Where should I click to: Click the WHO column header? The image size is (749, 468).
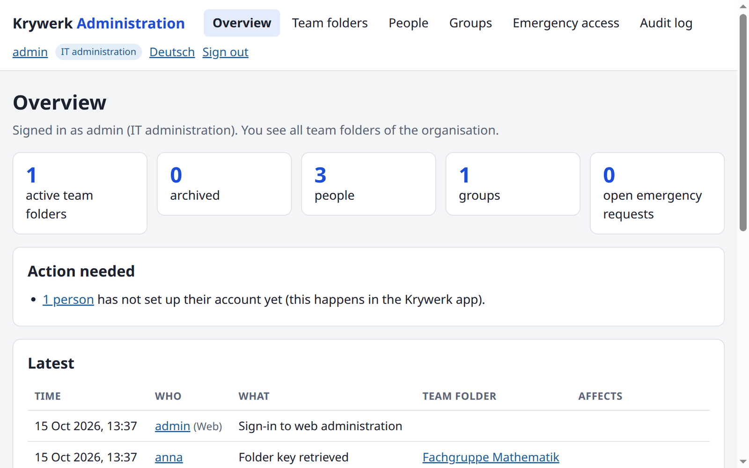tap(168, 396)
